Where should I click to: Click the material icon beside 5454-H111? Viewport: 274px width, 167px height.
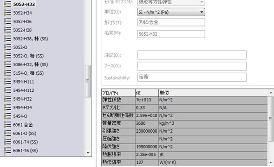coord(7,82)
